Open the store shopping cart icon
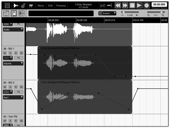Image resolution: width=170 pixels, height=128 pixels. click(31, 5)
